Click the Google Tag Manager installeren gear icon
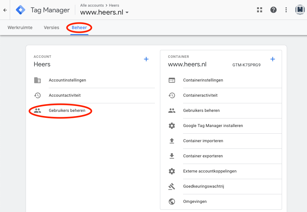This screenshot has width=307, height=212. pos(172,126)
